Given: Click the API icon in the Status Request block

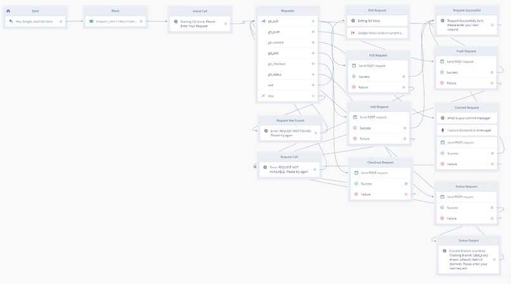Looking at the screenshot, I should 443,197.
